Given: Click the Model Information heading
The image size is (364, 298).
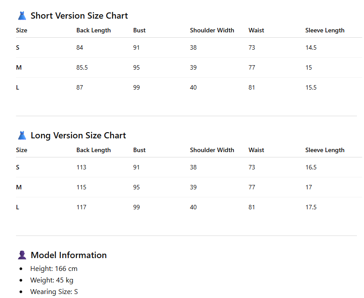Looking at the screenshot, I should coord(69,255).
